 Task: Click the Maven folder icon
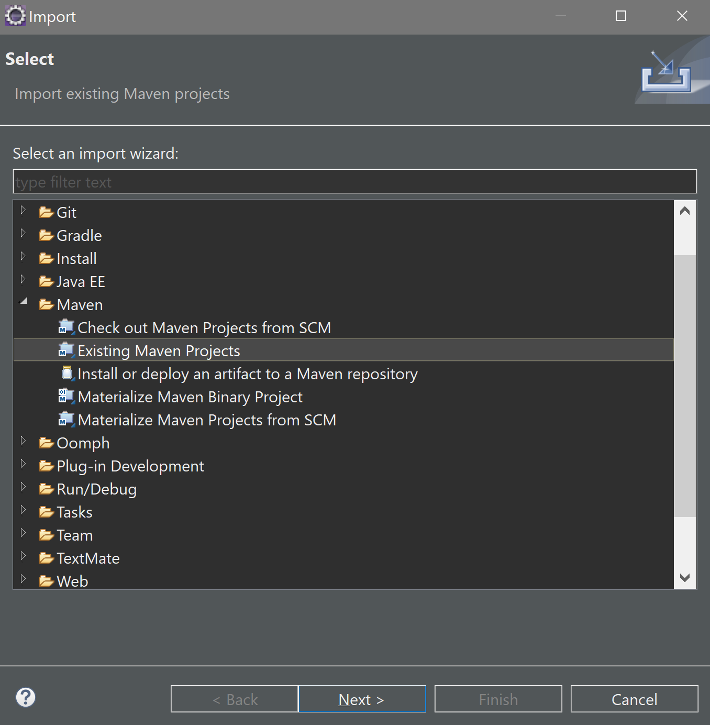(47, 304)
